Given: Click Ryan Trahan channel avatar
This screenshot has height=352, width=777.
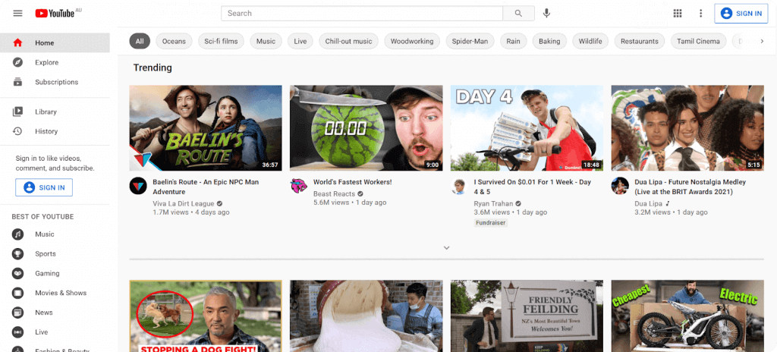Looking at the screenshot, I should click(x=459, y=186).
